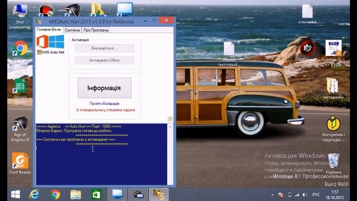357x201 pixels.
Task: Minimize the KMSAuto Net window
Action: [x=145, y=21]
